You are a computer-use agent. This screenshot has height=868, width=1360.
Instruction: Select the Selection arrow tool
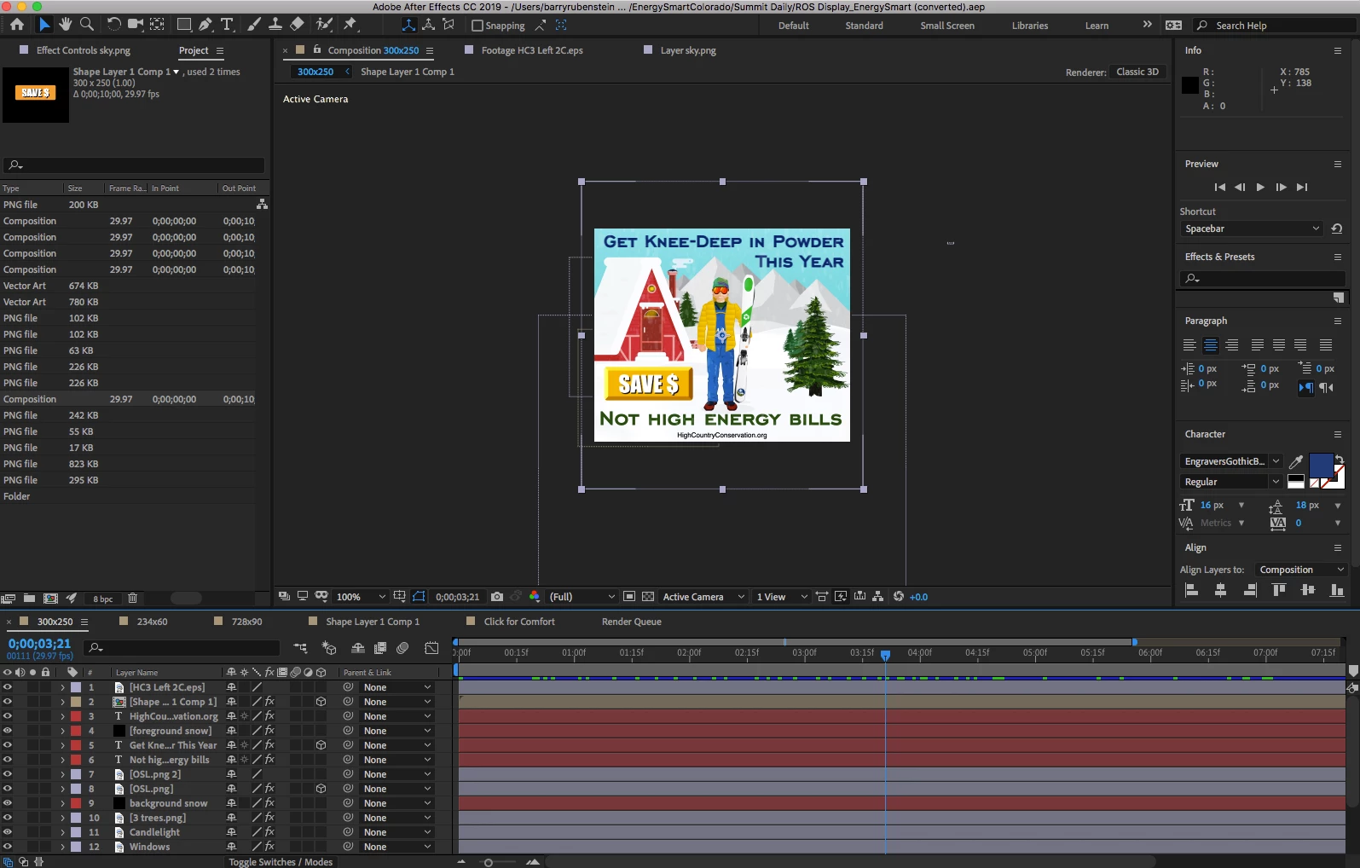[44, 25]
